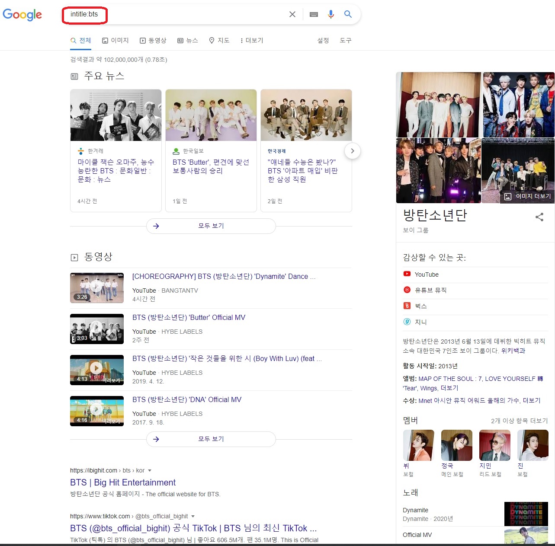
Task: Click 2개 이상 항목 더보기 for members
Action: [x=519, y=421]
